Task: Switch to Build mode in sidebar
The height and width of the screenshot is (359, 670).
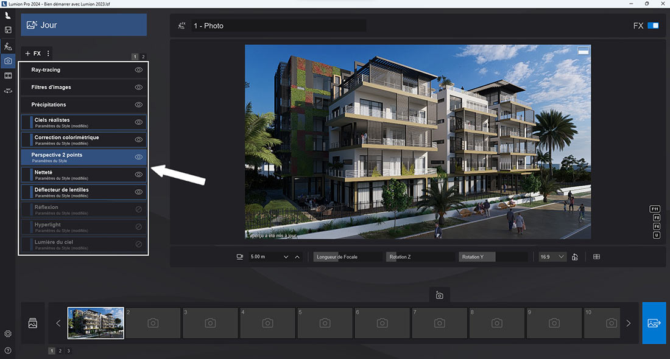Action: 8,46
